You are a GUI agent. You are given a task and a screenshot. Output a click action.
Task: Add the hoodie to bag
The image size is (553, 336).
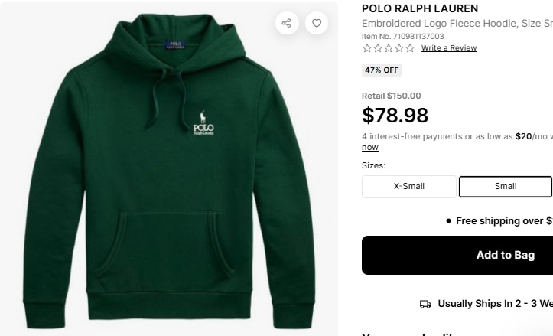pyautogui.click(x=457, y=255)
